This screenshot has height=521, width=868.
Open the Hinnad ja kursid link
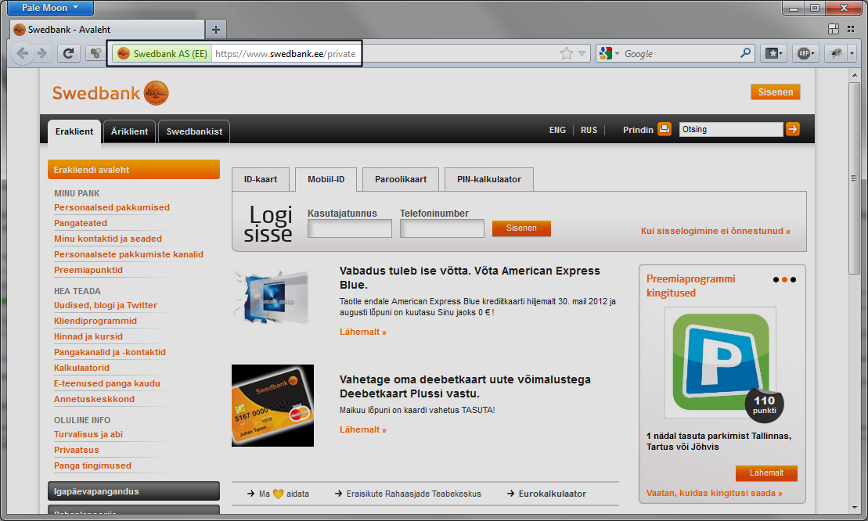tap(88, 336)
